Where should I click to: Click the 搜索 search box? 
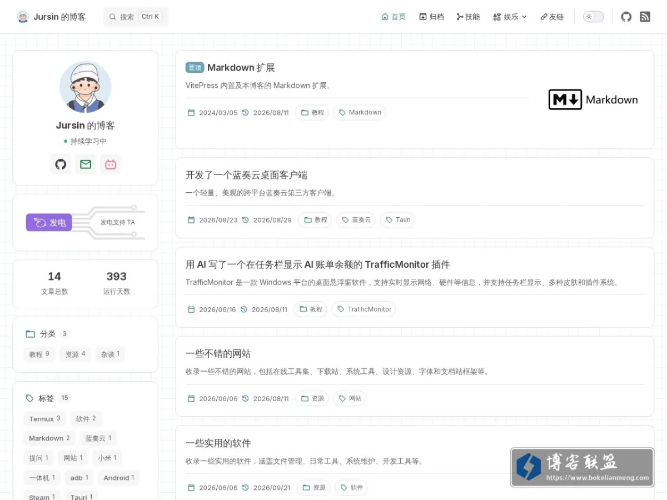(x=136, y=17)
